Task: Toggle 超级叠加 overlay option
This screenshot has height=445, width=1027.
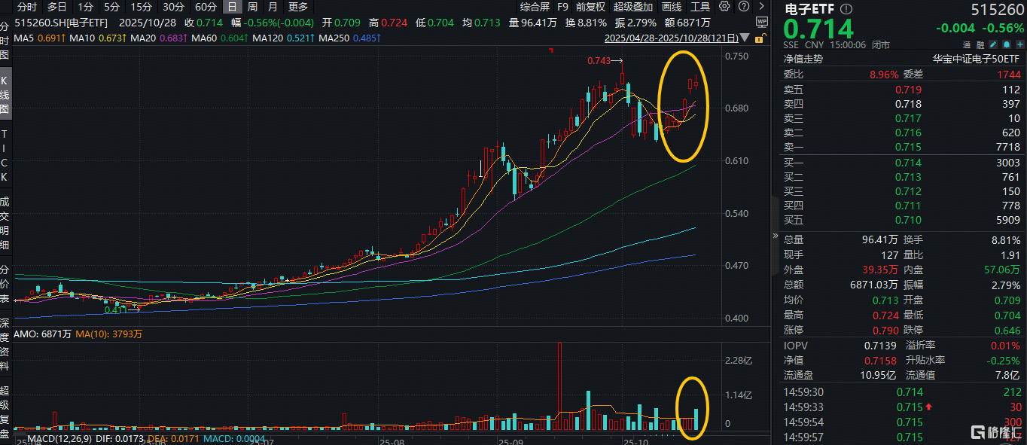Action: tap(633, 7)
